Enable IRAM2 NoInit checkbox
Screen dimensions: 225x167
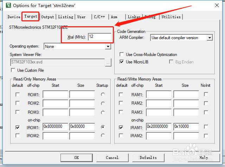[x=206, y=136]
